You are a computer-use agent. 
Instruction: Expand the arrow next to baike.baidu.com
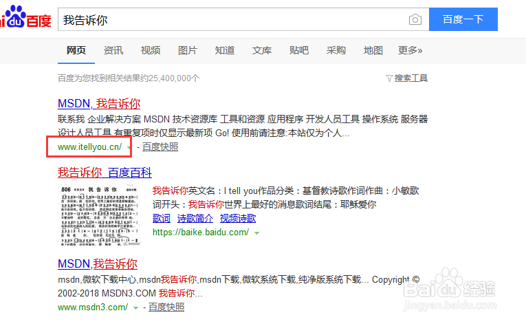pos(256,233)
